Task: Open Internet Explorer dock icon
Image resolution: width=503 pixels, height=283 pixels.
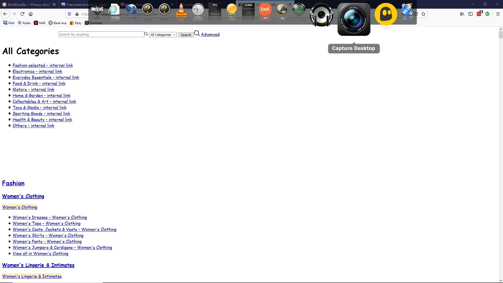Action: click(113, 10)
